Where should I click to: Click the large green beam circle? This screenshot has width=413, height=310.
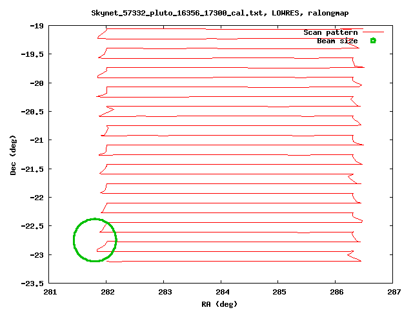95,240
